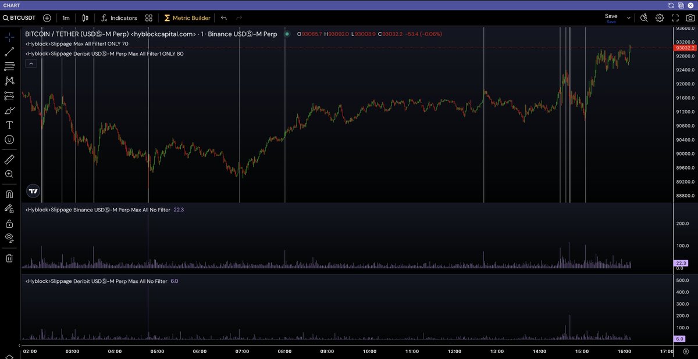
Task: Enter fullscreen chart mode
Action: 675,18
